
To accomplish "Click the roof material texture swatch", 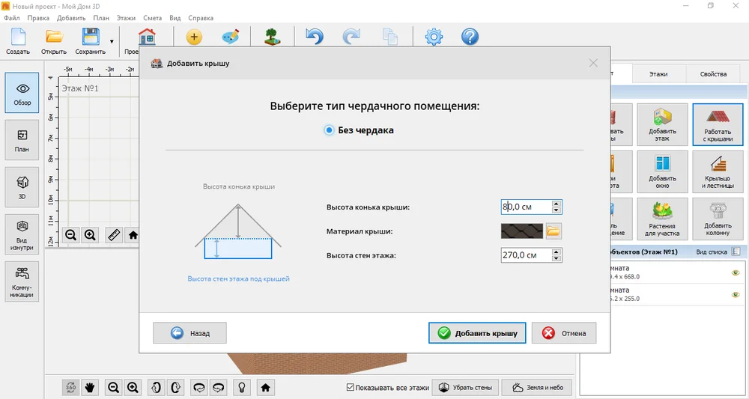I will pyautogui.click(x=522, y=231).
